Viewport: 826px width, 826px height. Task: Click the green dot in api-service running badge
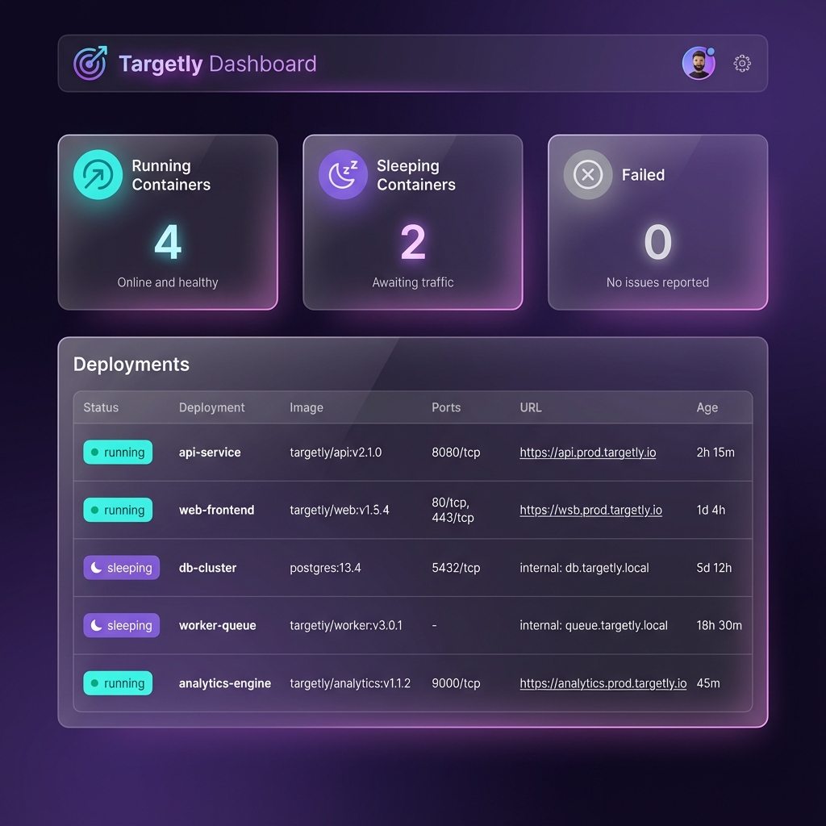coord(95,453)
